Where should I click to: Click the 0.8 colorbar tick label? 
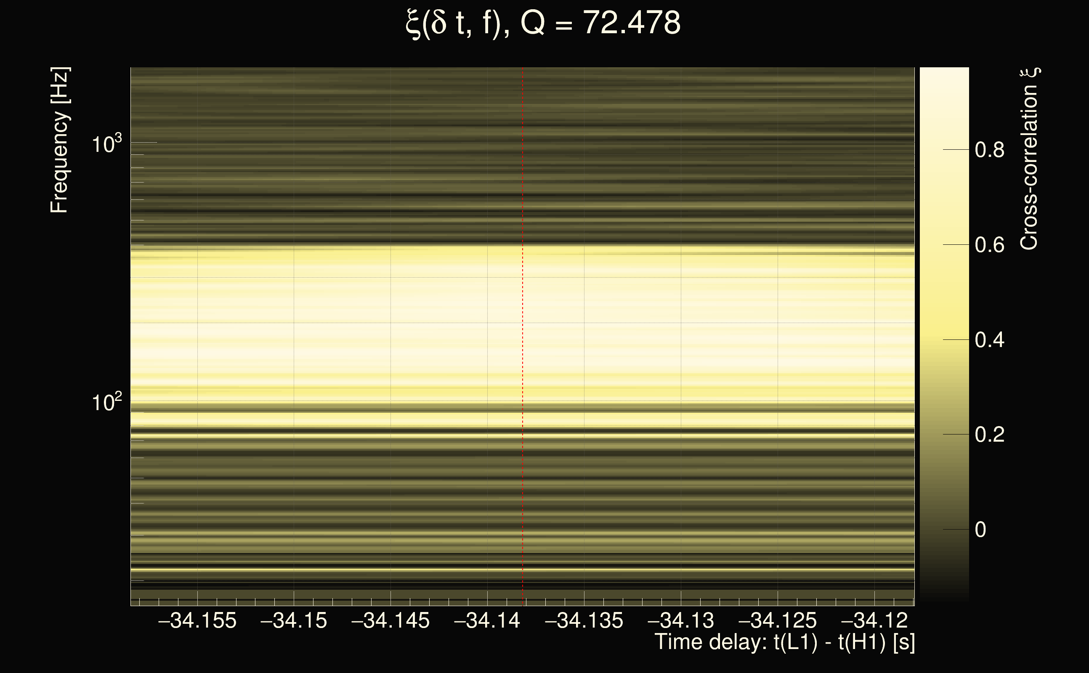click(x=989, y=150)
